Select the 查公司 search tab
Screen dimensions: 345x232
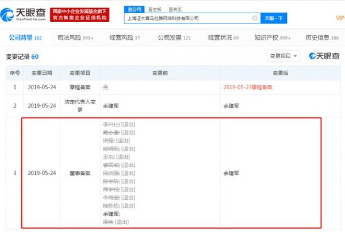[133, 9]
